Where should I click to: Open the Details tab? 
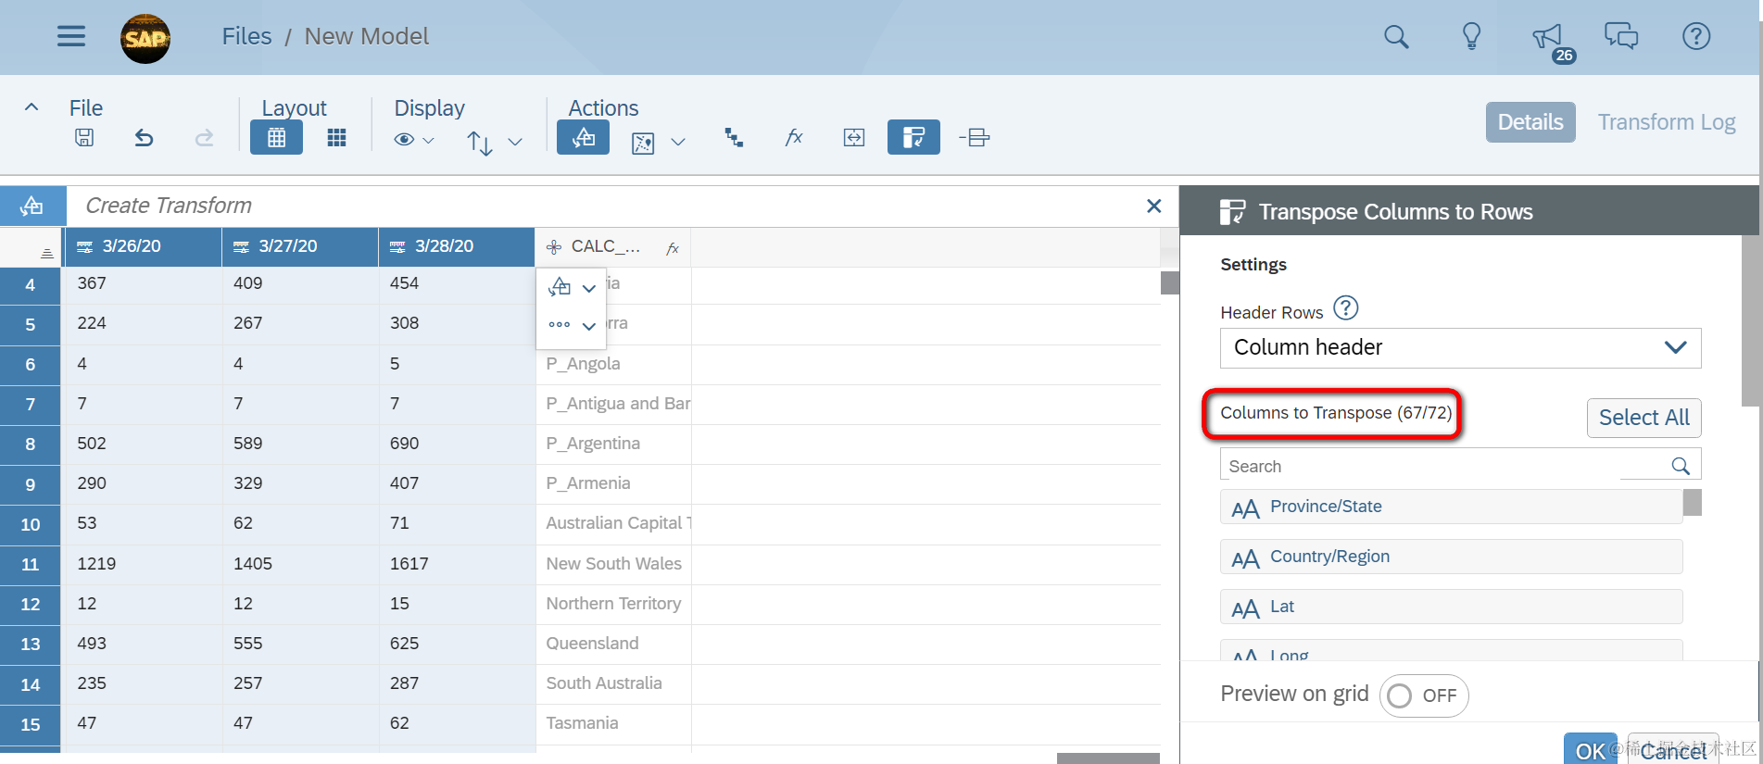[x=1530, y=122]
